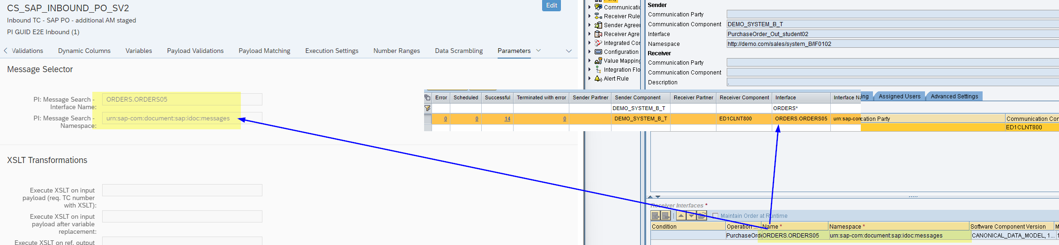The height and width of the screenshot is (245, 1059).
Task: Open the Successful count link showing 14
Action: [507, 119]
